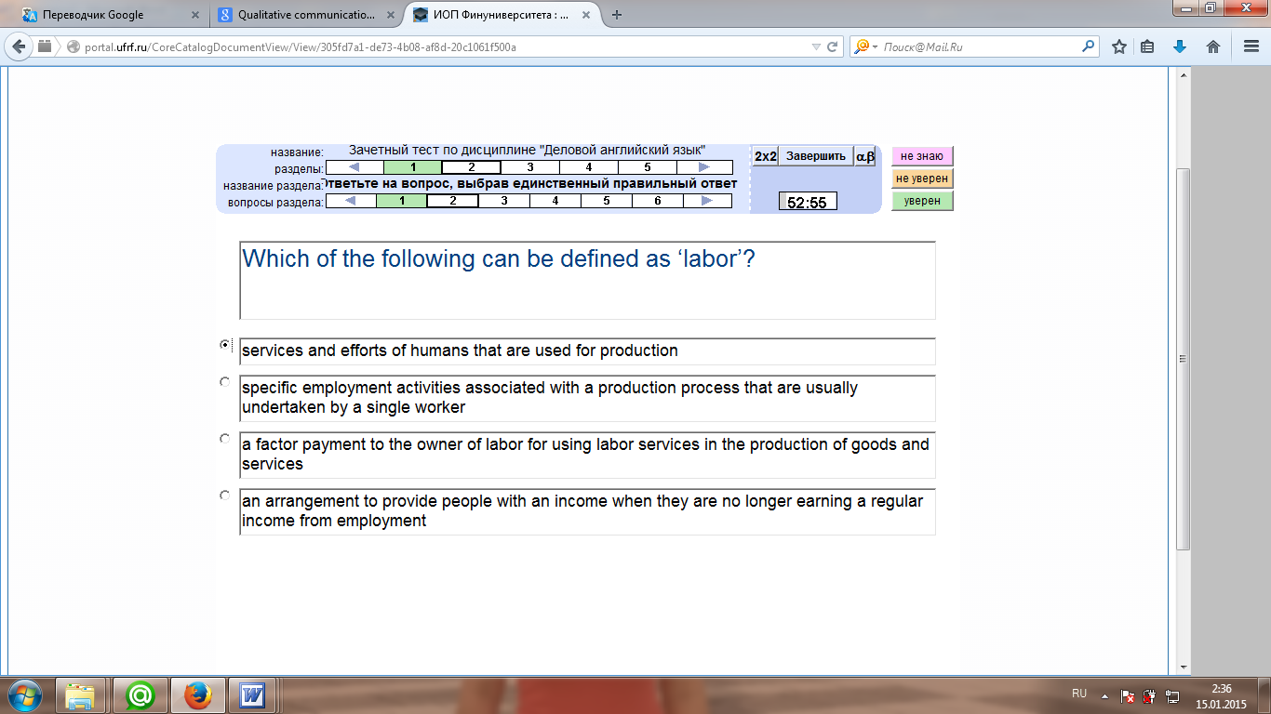The height and width of the screenshot is (714, 1271).
Task: Go to section 4 in разделы row
Action: pyautogui.click(x=588, y=167)
